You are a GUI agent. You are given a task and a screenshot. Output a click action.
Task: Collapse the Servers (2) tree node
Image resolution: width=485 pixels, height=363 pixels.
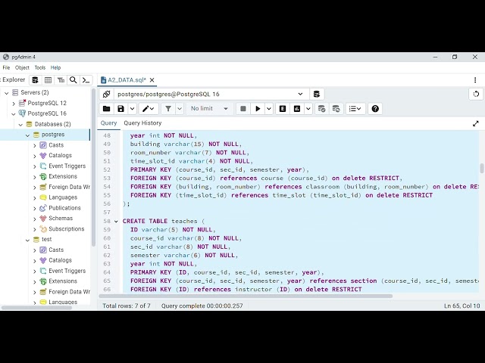[x=7, y=92]
